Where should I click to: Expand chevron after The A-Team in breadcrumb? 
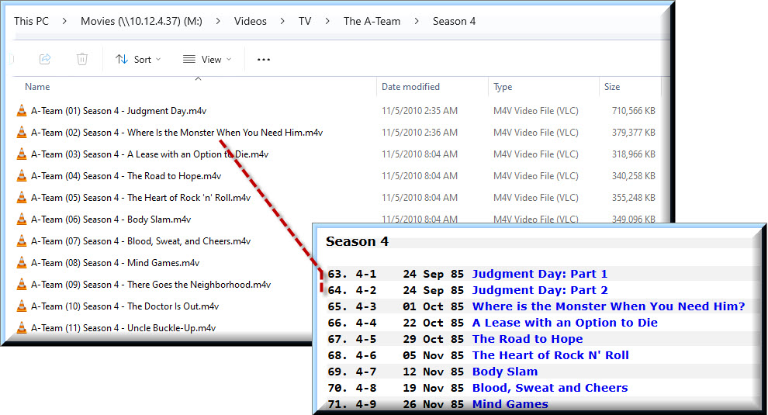pyautogui.click(x=416, y=21)
